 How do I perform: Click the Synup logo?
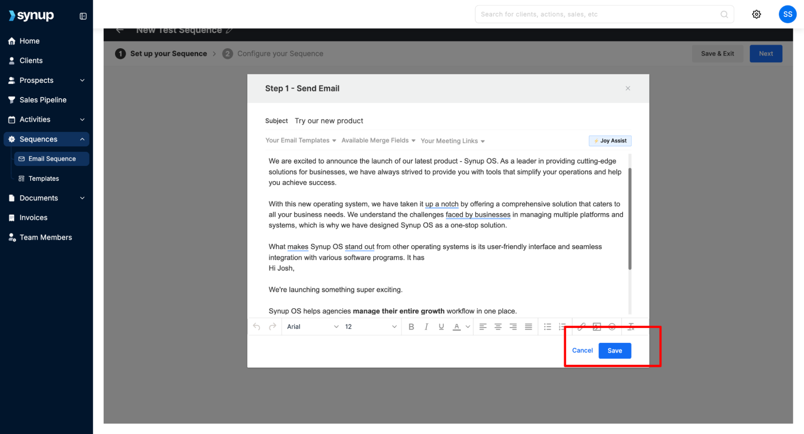31,15
